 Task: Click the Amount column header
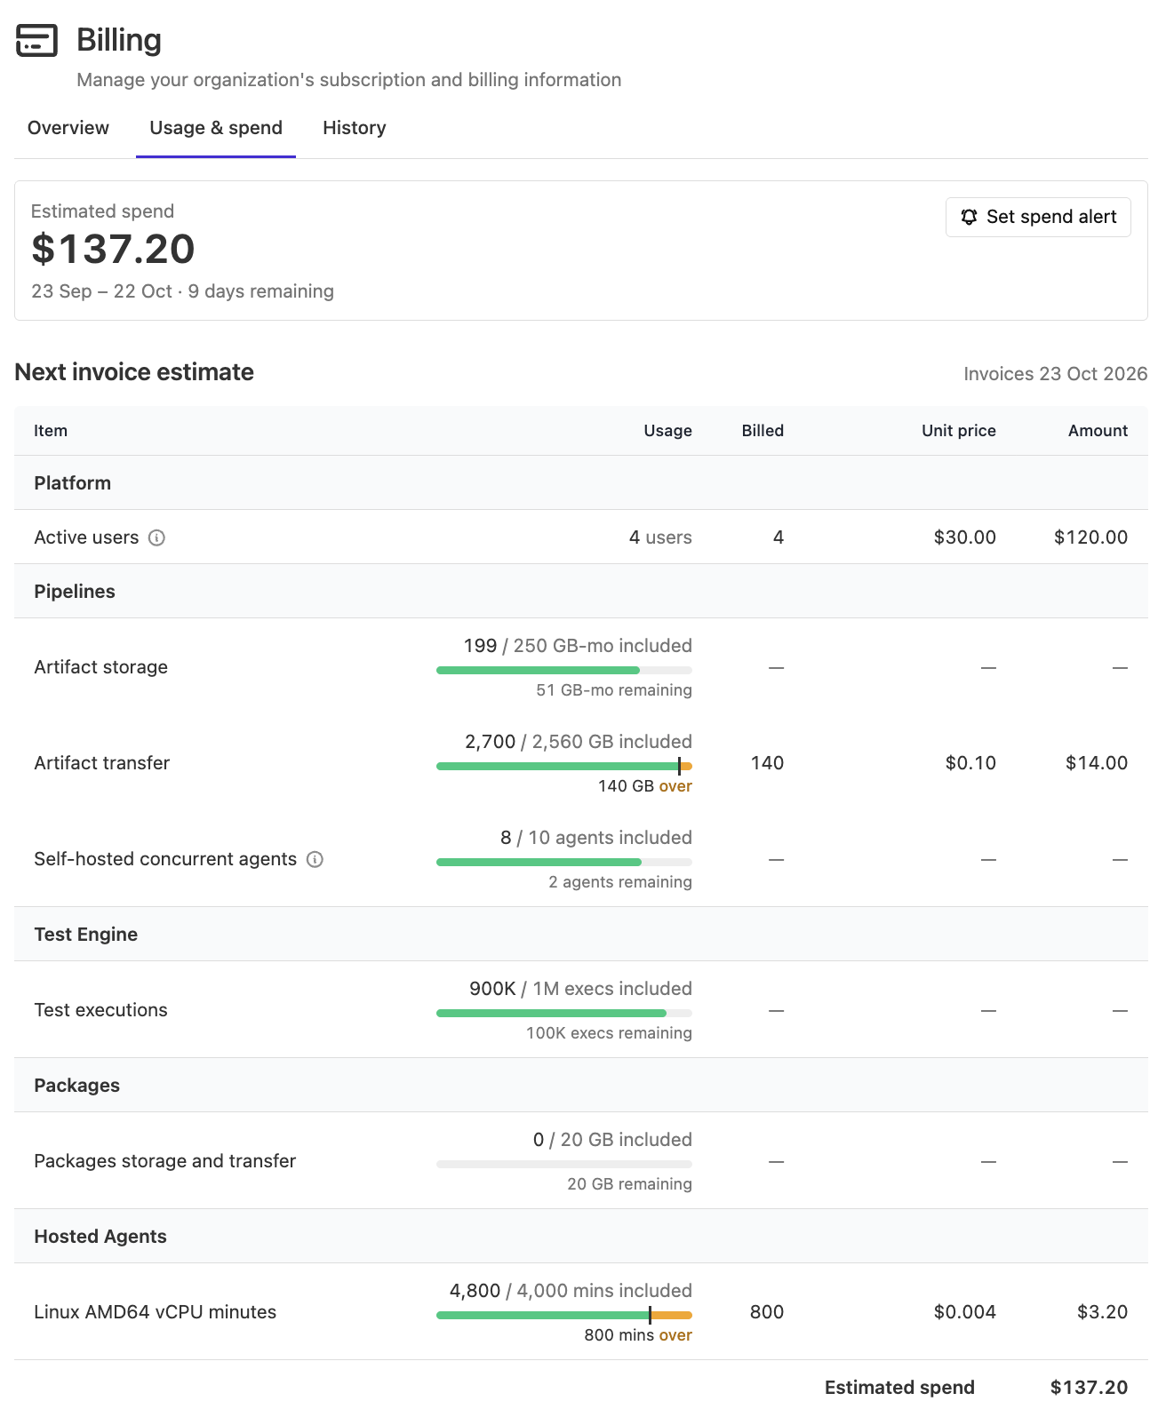pos(1098,431)
